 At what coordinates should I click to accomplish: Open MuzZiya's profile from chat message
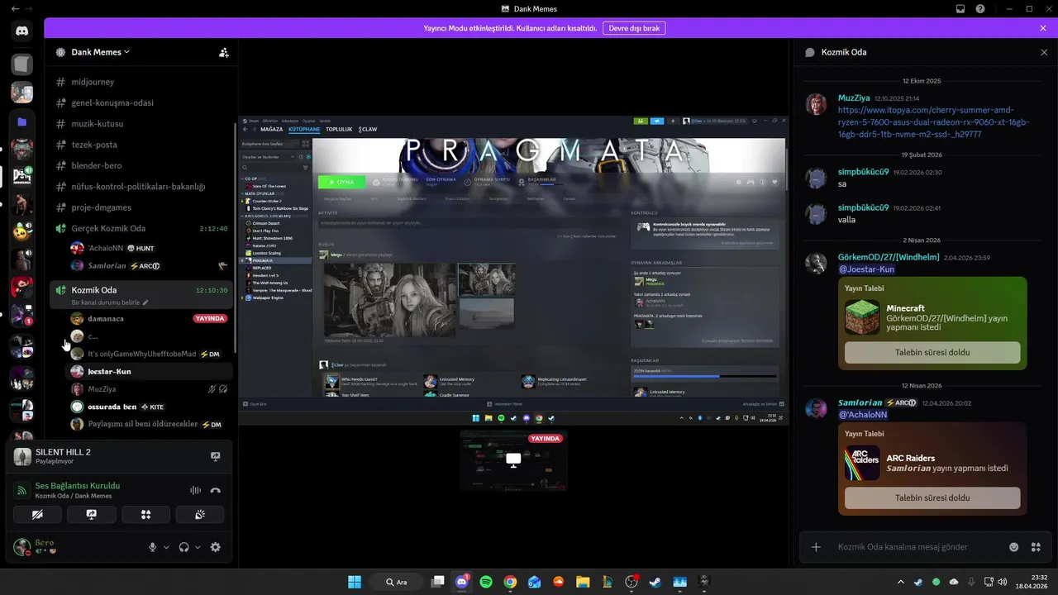click(816, 104)
